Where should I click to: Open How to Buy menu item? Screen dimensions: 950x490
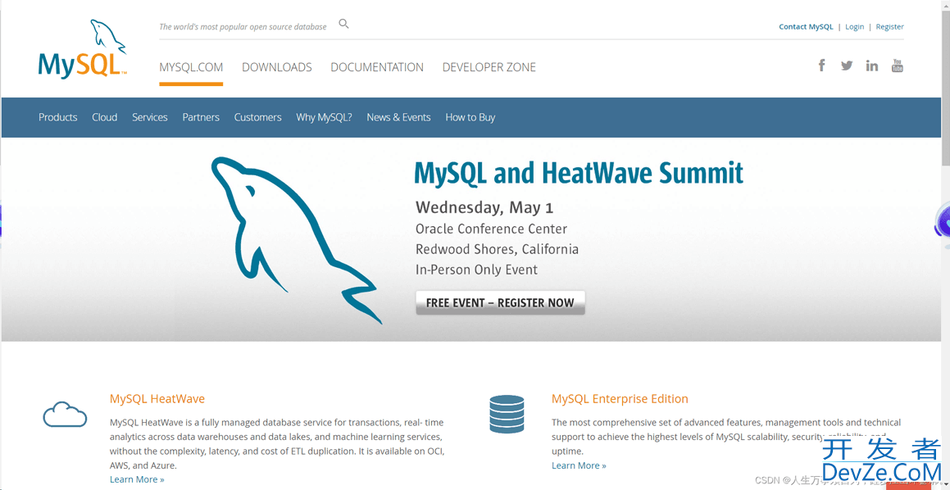tap(470, 117)
